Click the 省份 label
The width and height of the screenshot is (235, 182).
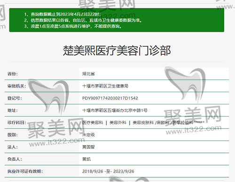13,74
